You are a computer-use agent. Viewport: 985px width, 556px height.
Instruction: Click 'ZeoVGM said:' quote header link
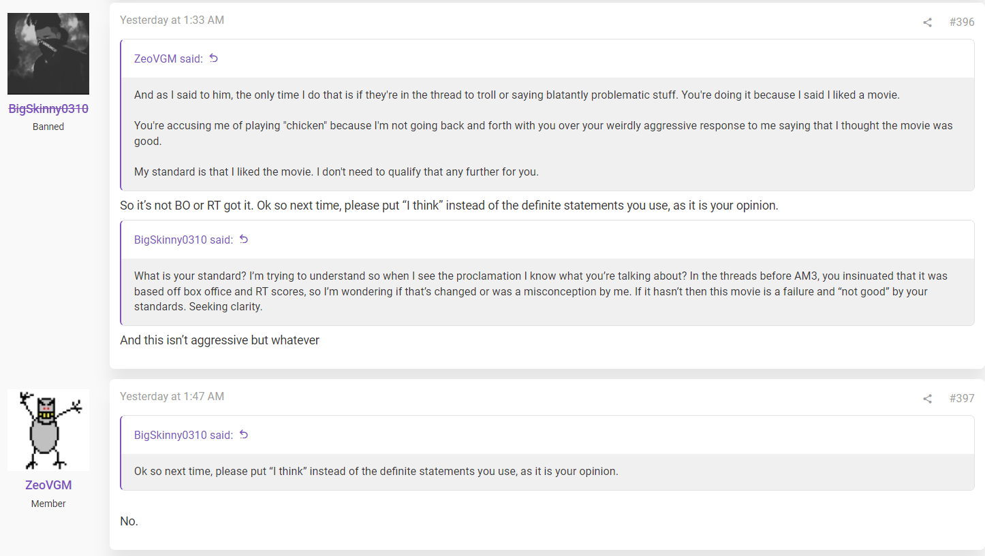168,59
